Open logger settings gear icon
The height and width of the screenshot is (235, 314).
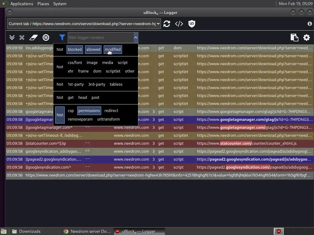pyautogui.click(x=306, y=38)
